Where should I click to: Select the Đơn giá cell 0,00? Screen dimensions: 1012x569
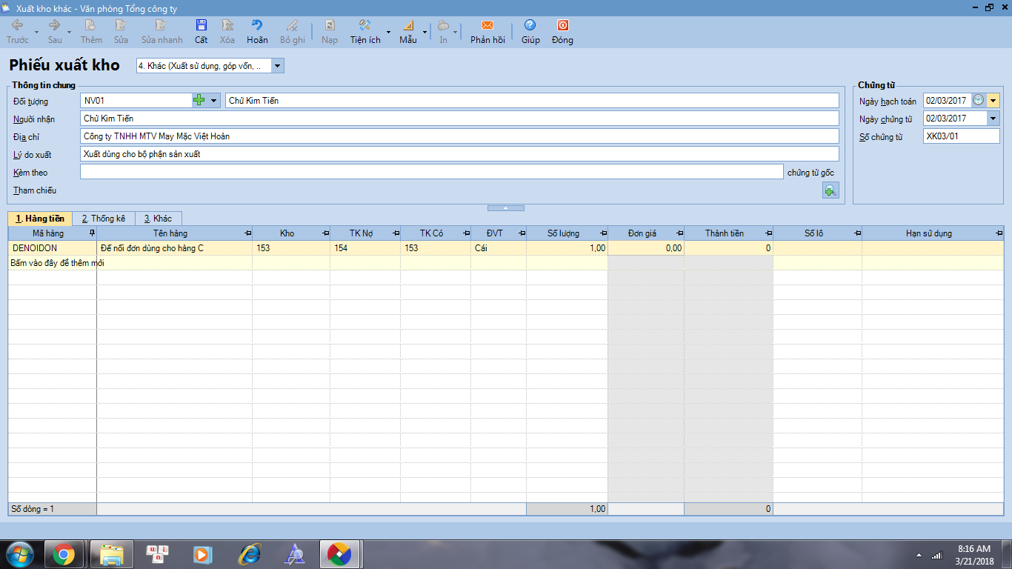click(x=646, y=248)
